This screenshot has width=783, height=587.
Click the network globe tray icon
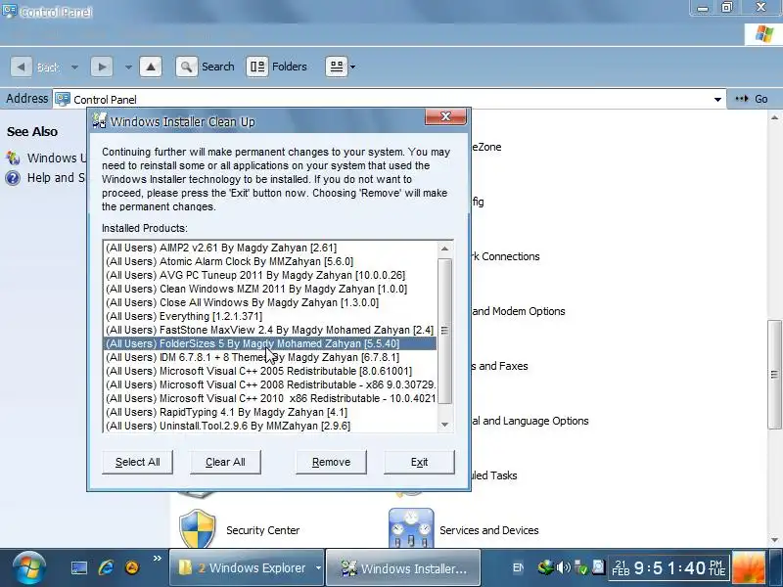(x=545, y=567)
